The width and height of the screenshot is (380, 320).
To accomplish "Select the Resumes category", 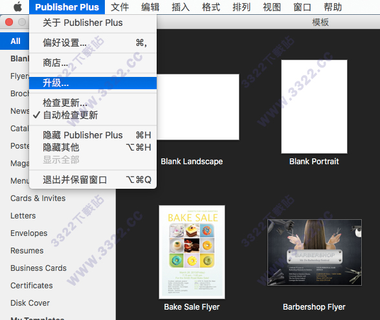I will 27,251.
